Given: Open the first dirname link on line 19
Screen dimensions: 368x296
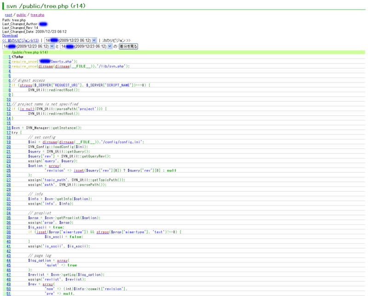Looking at the screenshot, I should click(50, 142).
